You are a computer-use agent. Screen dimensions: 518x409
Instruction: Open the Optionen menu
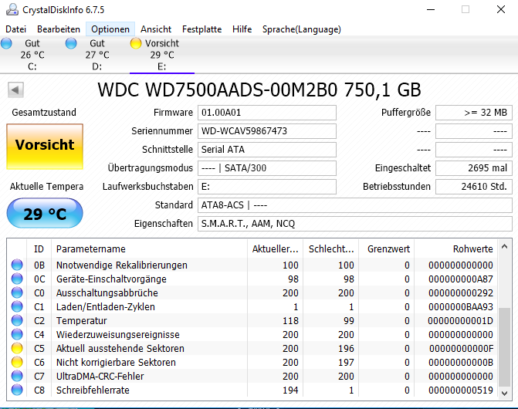(110, 29)
